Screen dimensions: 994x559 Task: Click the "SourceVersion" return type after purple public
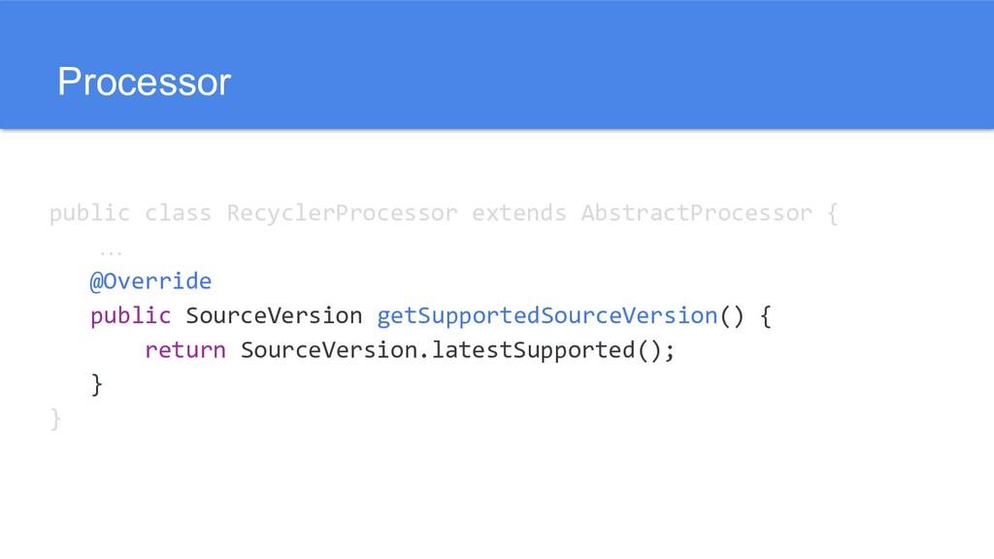tap(274, 315)
